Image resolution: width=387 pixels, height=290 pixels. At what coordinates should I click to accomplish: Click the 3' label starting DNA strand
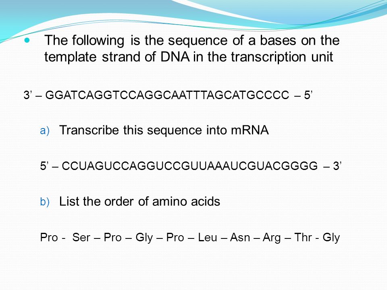[27, 95]
